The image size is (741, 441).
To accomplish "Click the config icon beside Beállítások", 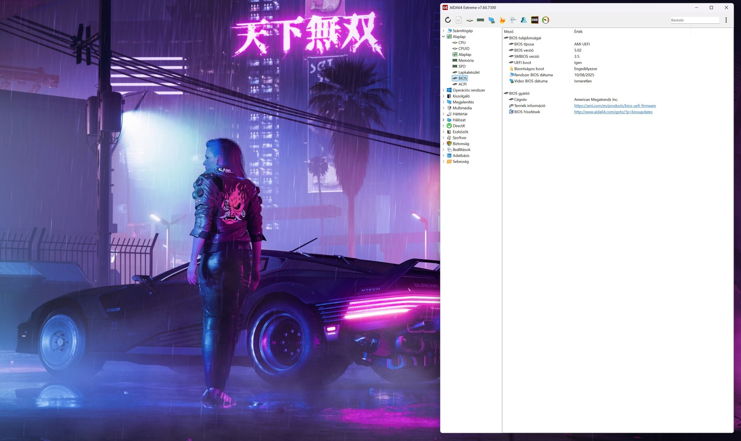I will tap(449, 149).
